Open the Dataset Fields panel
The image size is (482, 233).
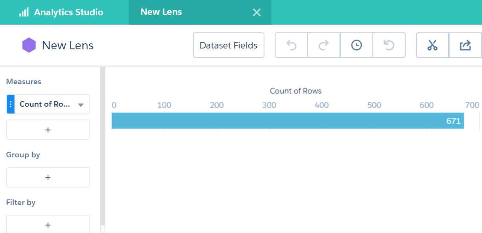[229, 45]
